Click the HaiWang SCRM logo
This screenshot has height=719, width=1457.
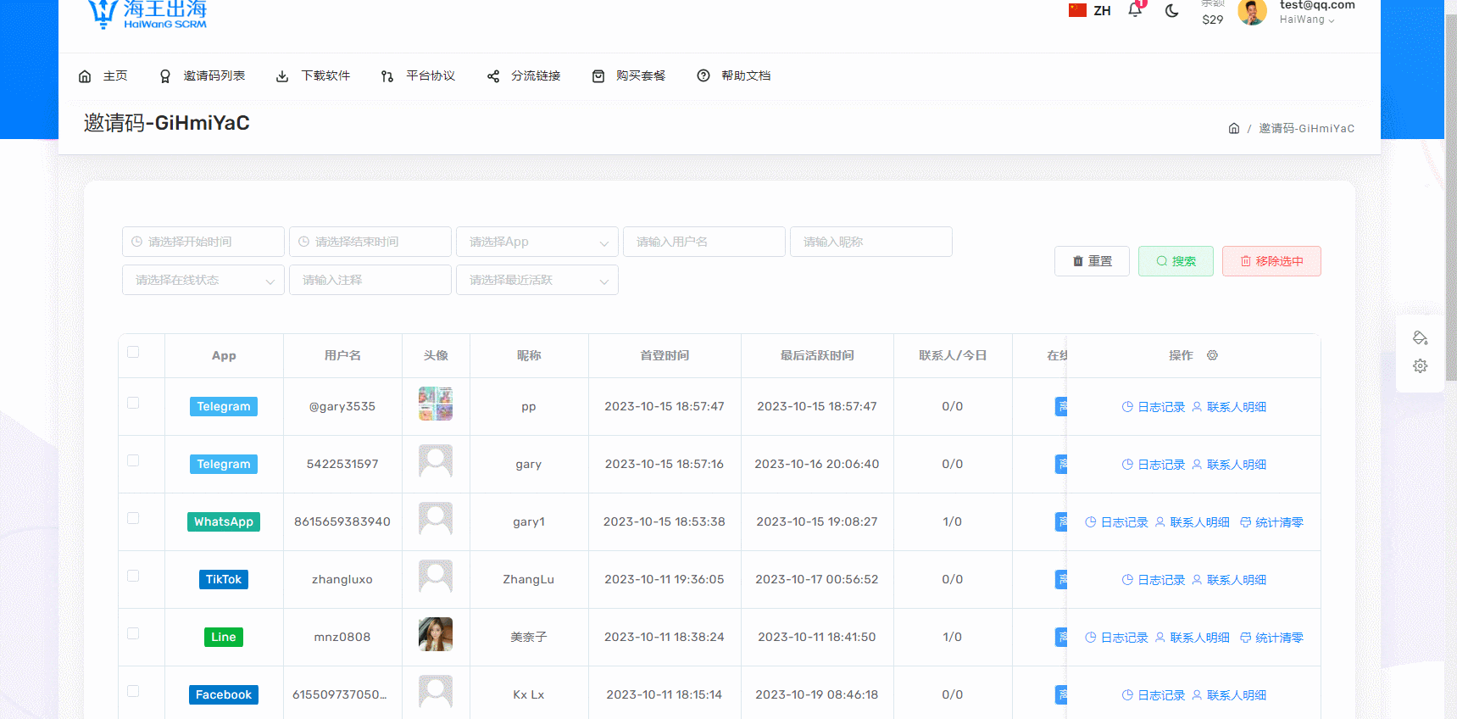(147, 14)
